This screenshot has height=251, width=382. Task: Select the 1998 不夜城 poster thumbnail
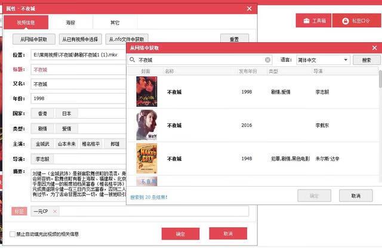[x=147, y=92]
